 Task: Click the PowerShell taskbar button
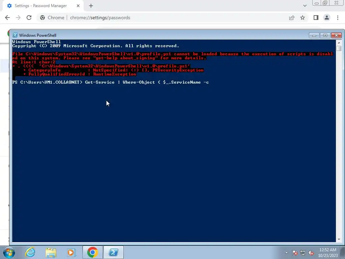(113, 252)
